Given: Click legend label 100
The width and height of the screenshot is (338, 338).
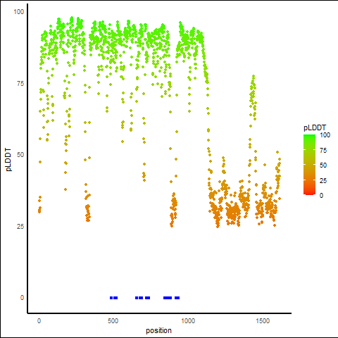Looking at the screenshot, I should (x=325, y=135).
